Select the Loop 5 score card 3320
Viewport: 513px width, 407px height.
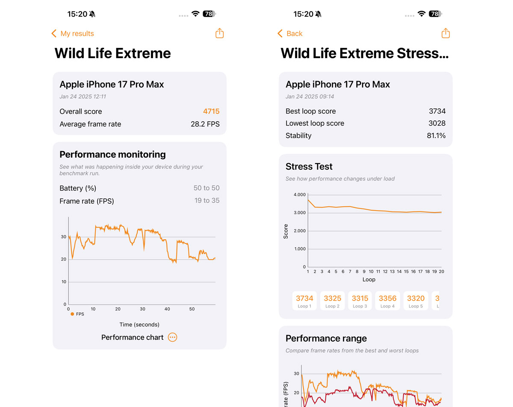click(416, 301)
